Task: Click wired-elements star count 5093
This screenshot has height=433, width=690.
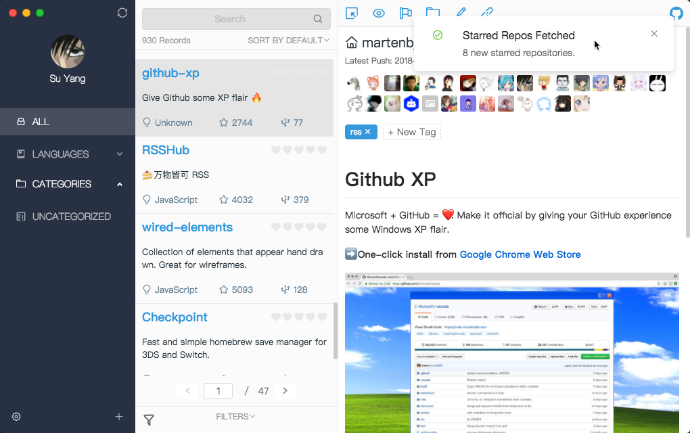Action: [236, 290]
